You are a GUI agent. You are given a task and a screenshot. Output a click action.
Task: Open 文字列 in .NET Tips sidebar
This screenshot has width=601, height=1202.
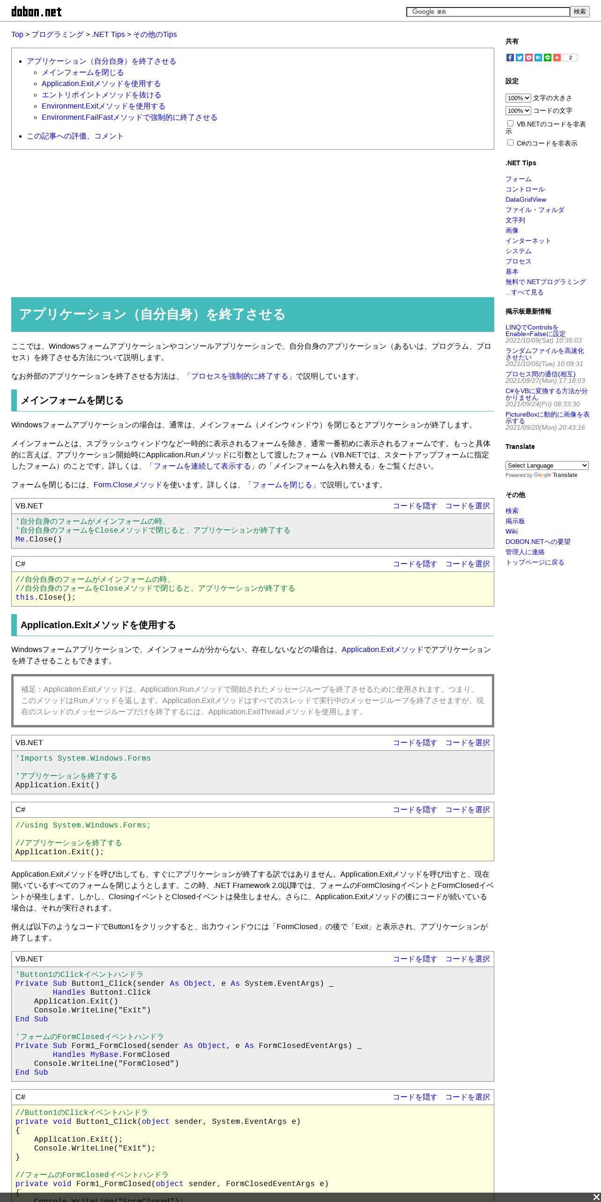click(515, 220)
